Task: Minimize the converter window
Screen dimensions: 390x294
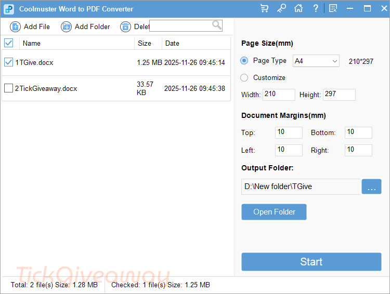Action: (350, 8)
